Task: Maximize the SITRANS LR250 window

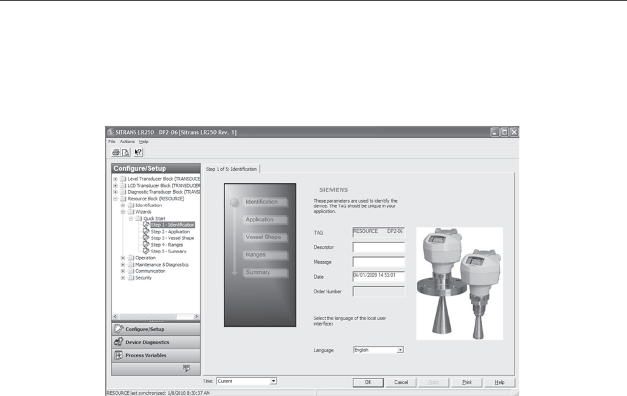Action: point(505,132)
